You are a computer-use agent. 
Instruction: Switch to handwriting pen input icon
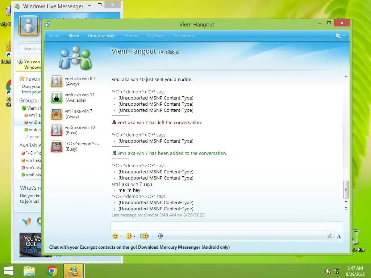pos(330,236)
